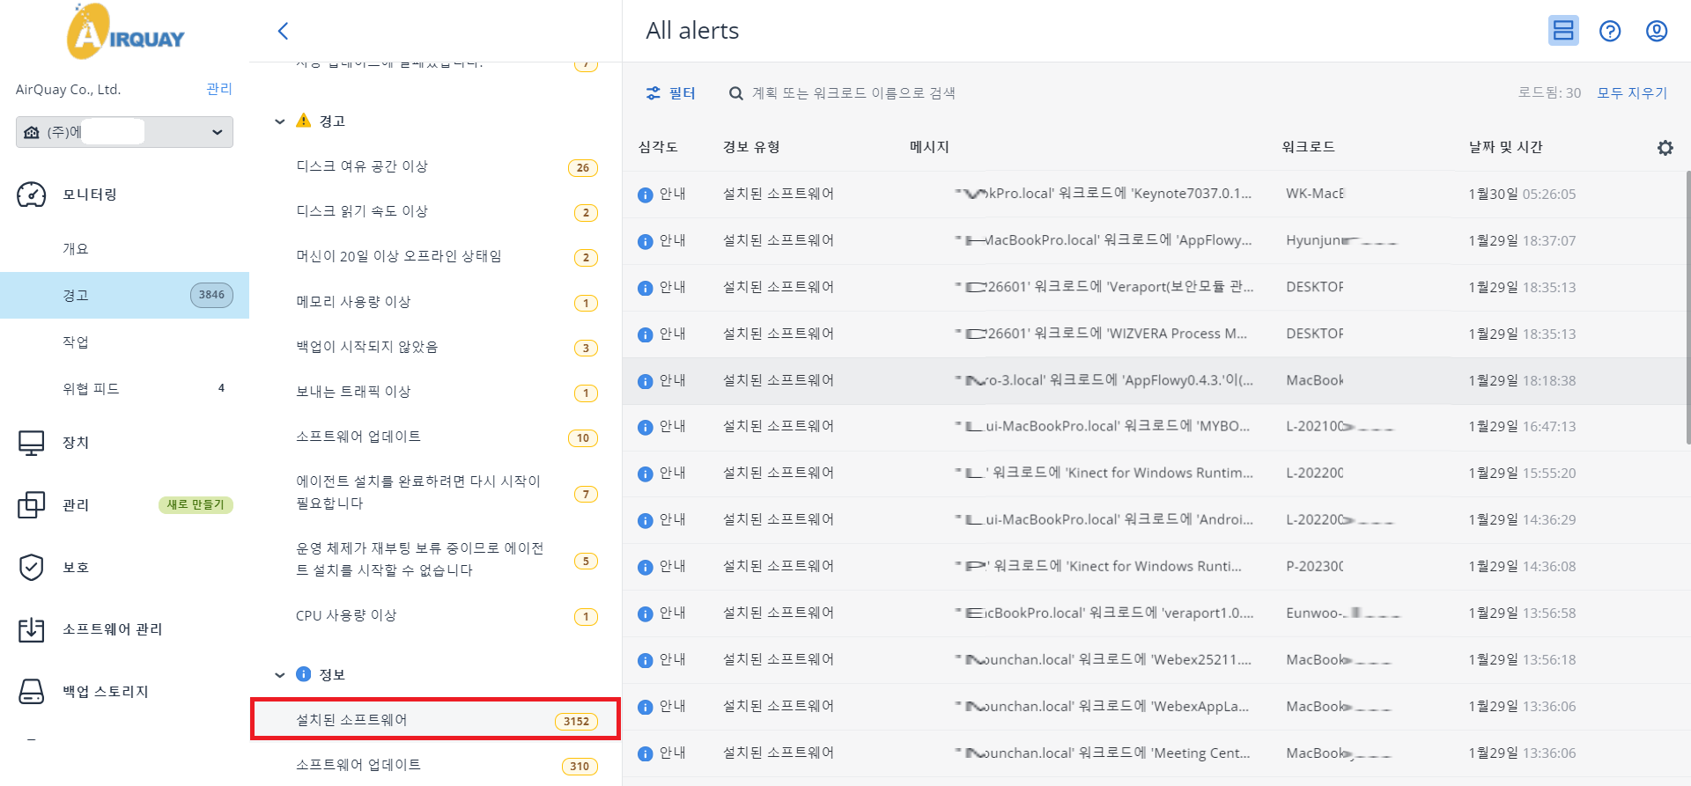Click the alerts list vertical scrollbar
This screenshot has width=1691, height=786.
click(x=1687, y=308)
